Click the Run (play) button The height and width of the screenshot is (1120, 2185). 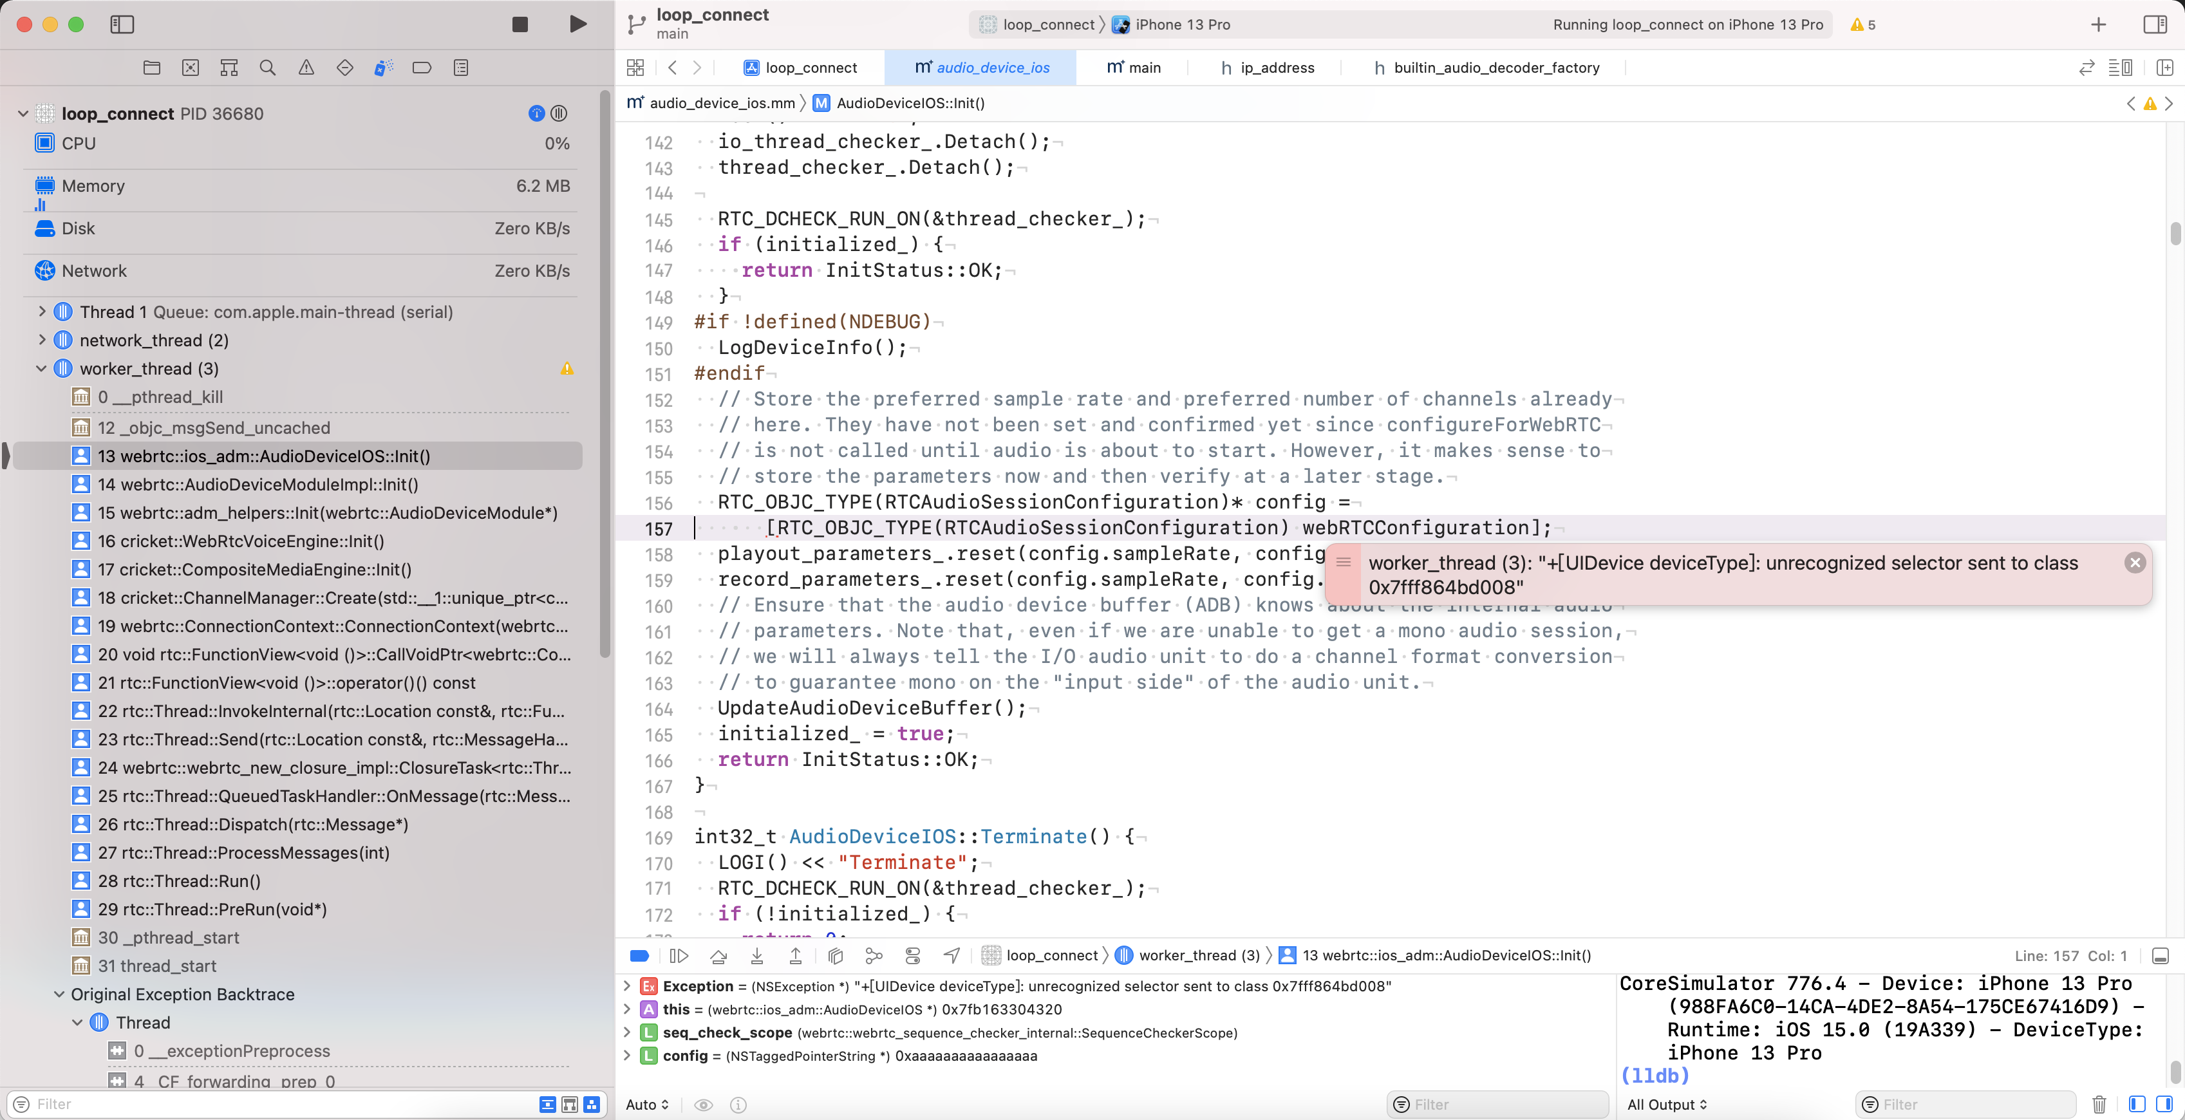[x=577, y=24]
